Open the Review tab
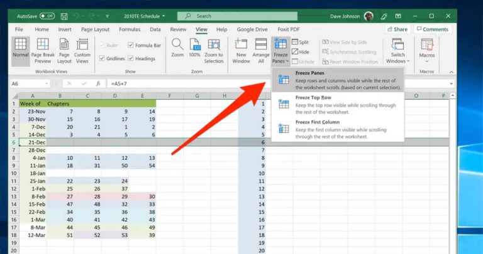483x254 pixels. point(178,29)
